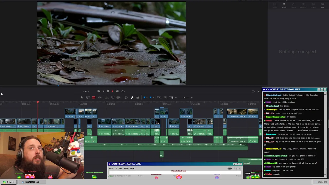The width and height of the screenshot is (329, 185).
Task: Click the $100 / $150 donation amount
Action: (234, 169)
